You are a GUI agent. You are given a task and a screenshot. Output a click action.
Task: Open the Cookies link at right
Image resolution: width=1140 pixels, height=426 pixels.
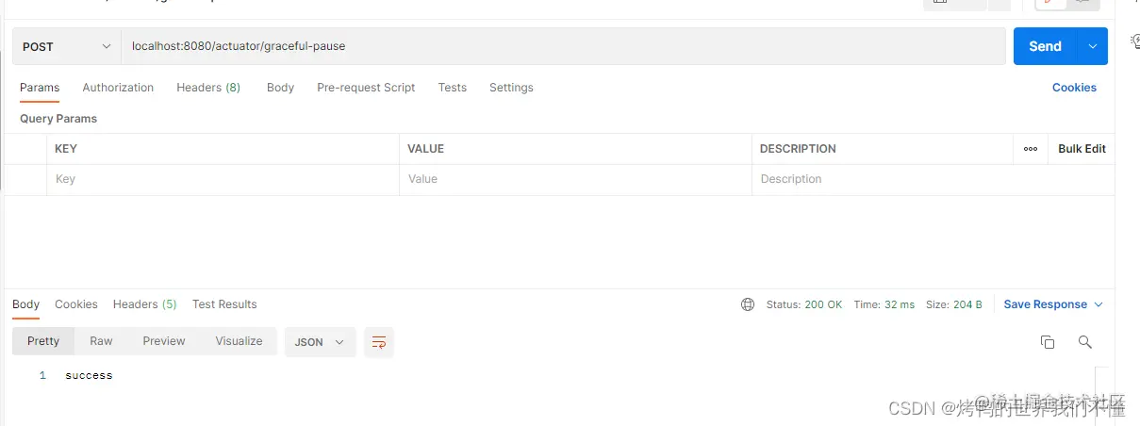[1074, 88]
